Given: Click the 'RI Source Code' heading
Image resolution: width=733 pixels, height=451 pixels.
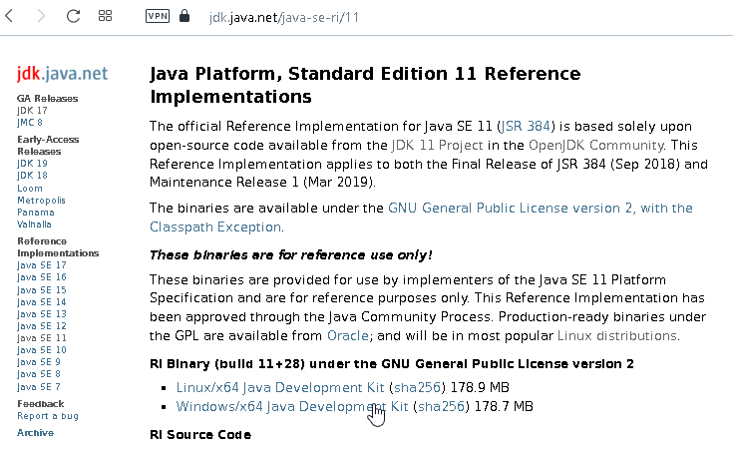Looking at the screenshot, I should [200, 435].
